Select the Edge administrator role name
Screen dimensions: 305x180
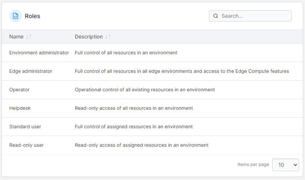pyautogui.click(x=31, y=71)
